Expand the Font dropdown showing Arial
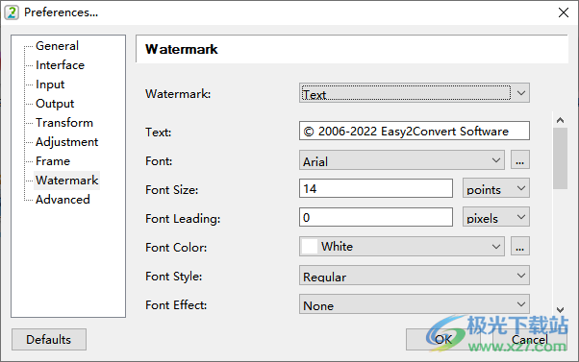 click(x=402, y=160)
